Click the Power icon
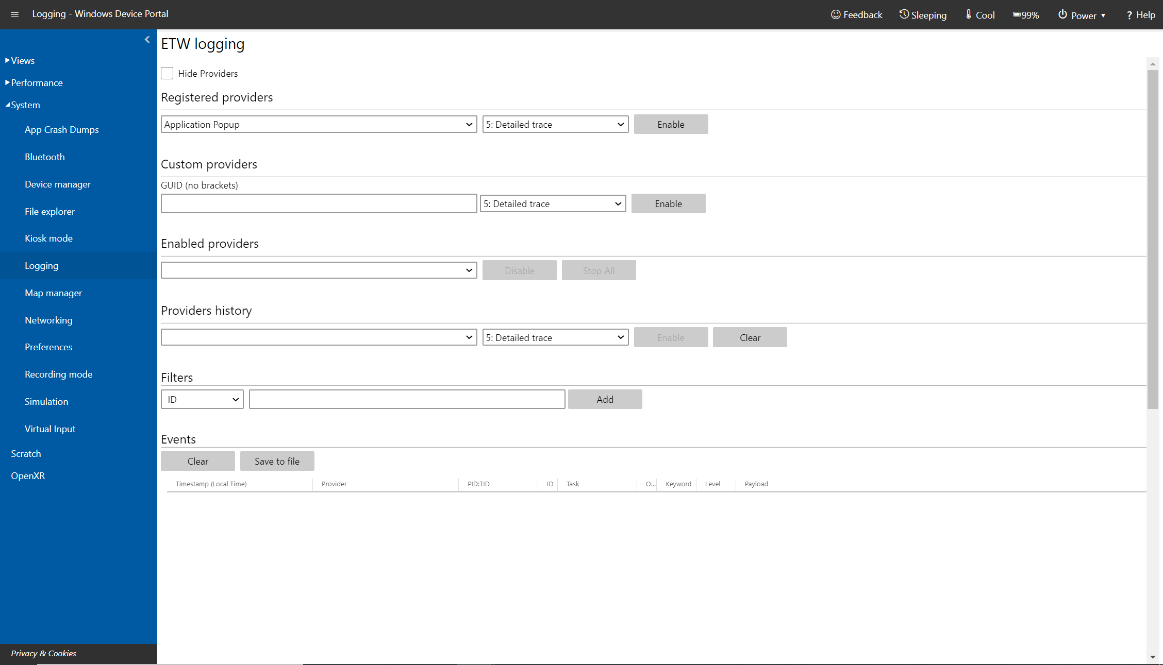Screen dimensions: 1163x665 pos(1057,14)
